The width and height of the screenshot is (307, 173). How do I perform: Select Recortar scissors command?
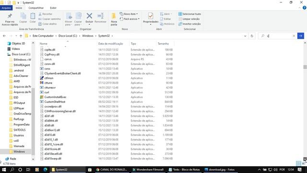click(x=46, y=14)
